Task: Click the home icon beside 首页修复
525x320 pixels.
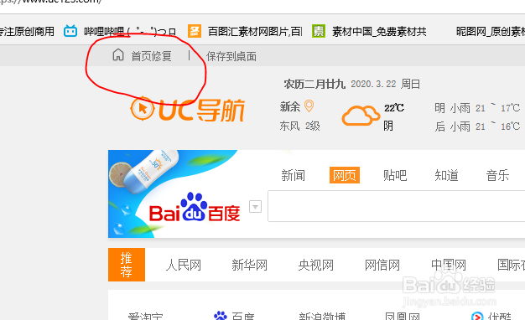Action: point(118,54)
